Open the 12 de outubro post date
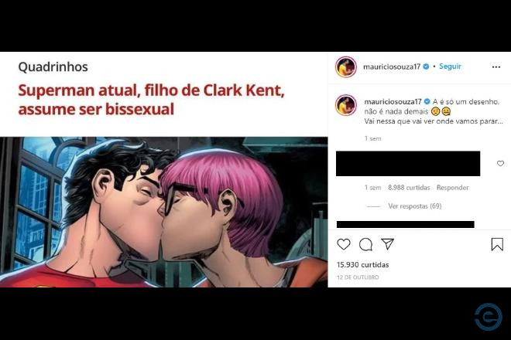511x340 pixels. [358, 277]
